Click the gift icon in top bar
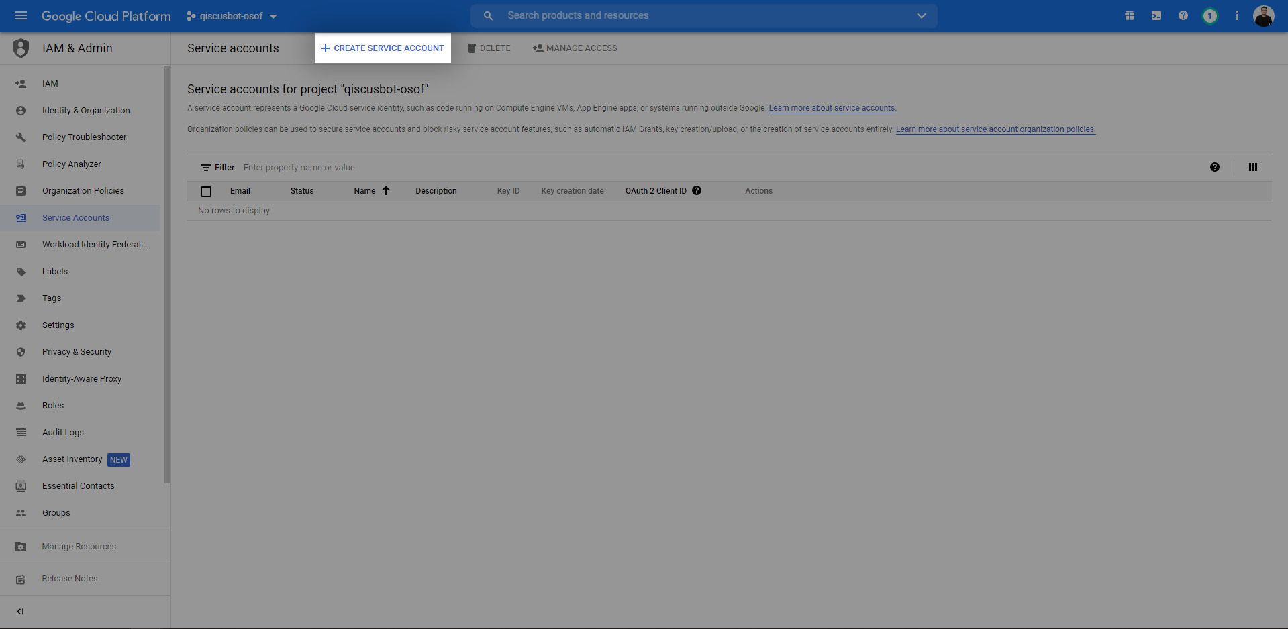This screenshot has width=1288, height=629. click(1130, 15)
